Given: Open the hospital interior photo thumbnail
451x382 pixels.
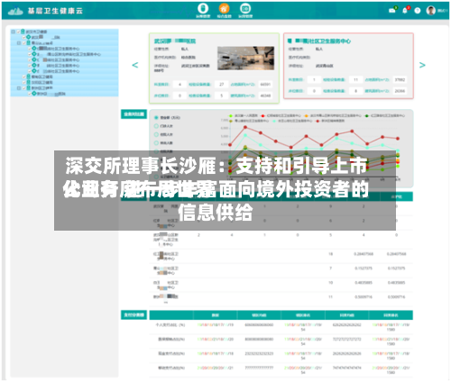Looking at the screenshot, I should coord(246,58).
